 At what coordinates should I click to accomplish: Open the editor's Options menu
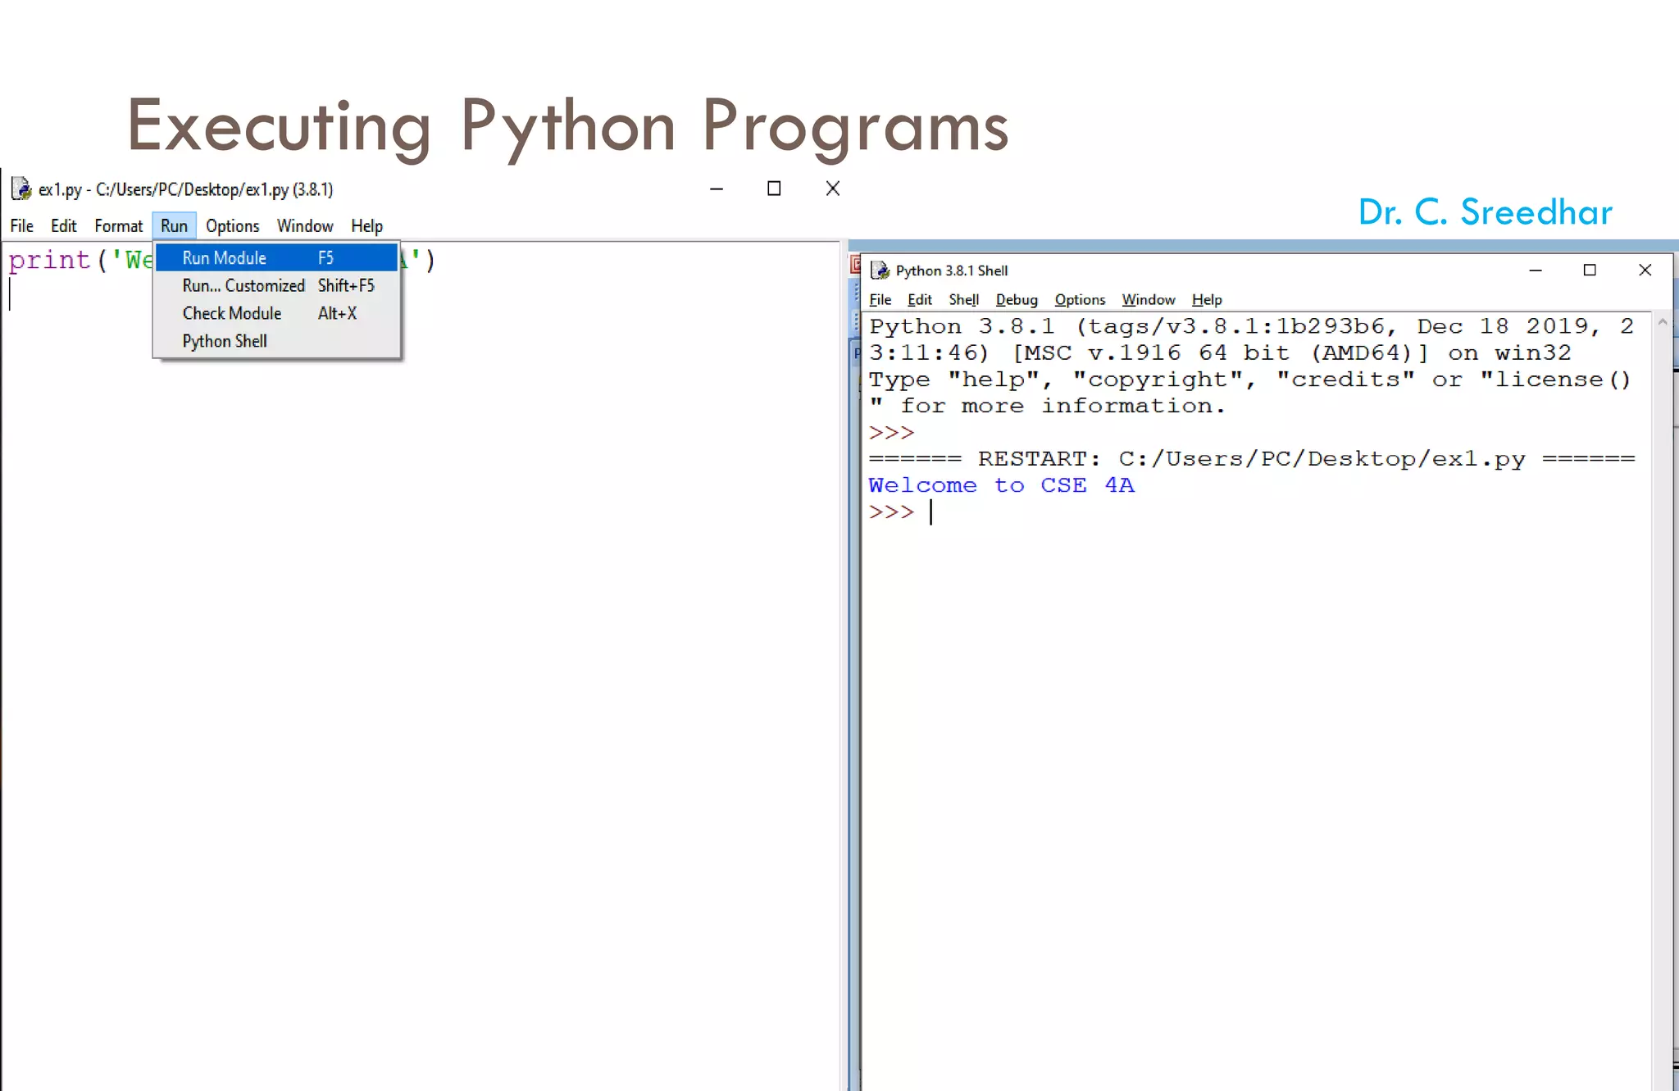(232, 226)
